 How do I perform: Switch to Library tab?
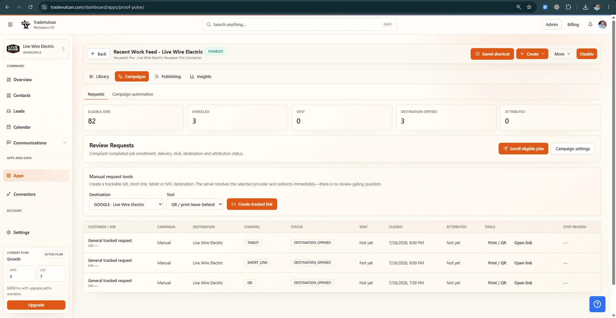(x=99, y=76)
